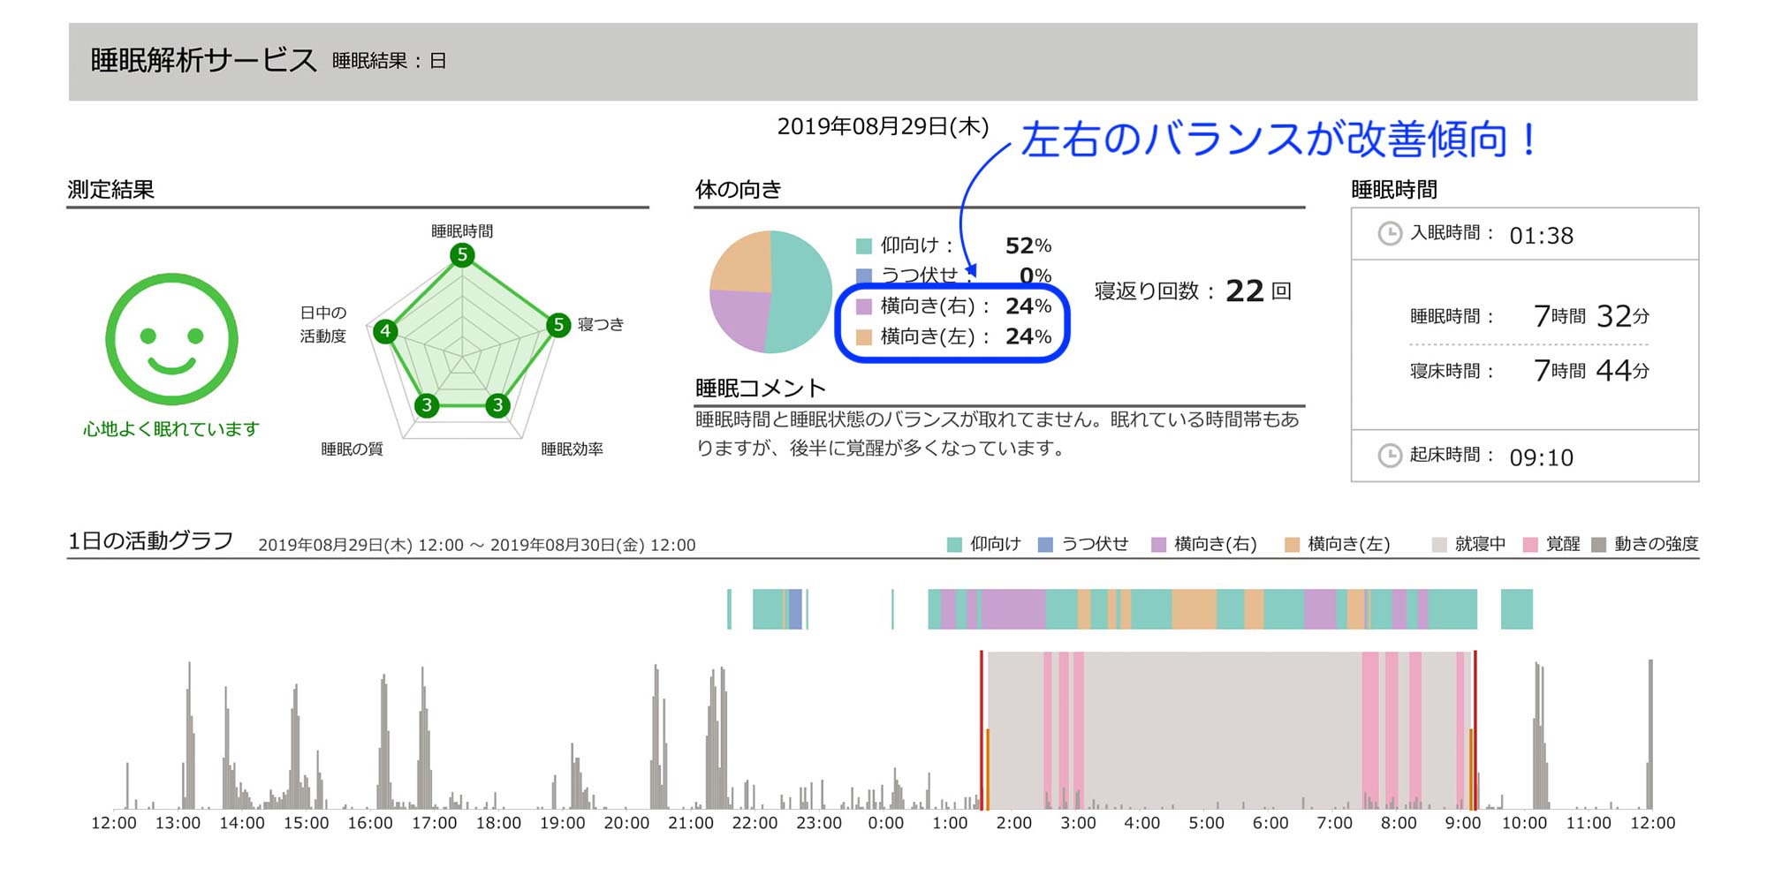Click the 体の向き section heading
This screenshot has width=1767, height=883.
739,190
